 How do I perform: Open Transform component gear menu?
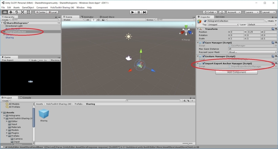[x=276, y=29]
